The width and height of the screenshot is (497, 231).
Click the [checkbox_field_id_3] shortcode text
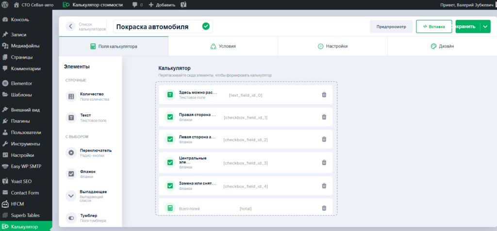(x=246, y=163)
